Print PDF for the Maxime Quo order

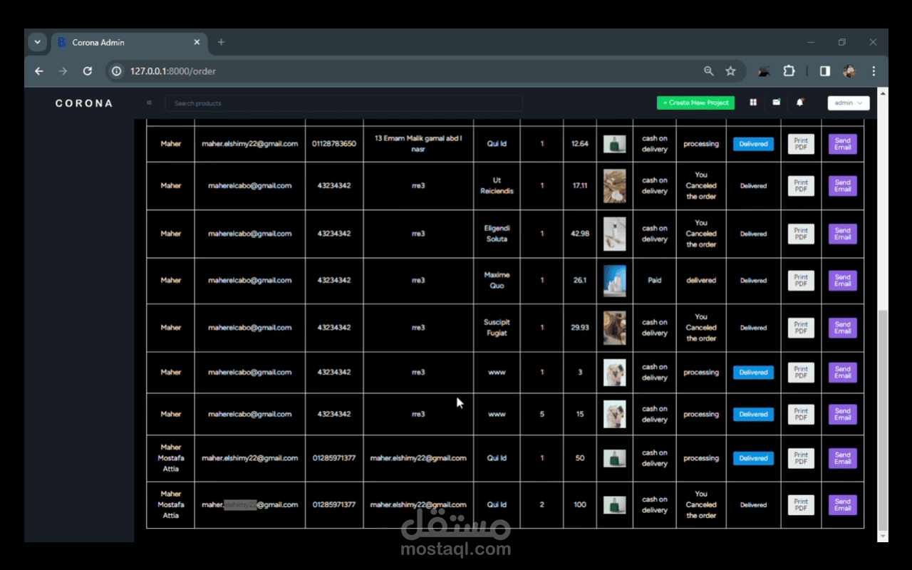point(801,281)
